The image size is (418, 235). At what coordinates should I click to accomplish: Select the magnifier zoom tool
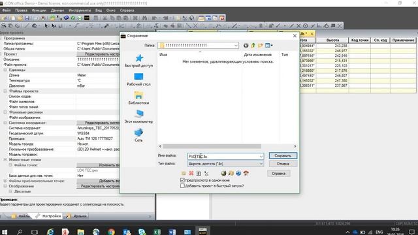4,26
